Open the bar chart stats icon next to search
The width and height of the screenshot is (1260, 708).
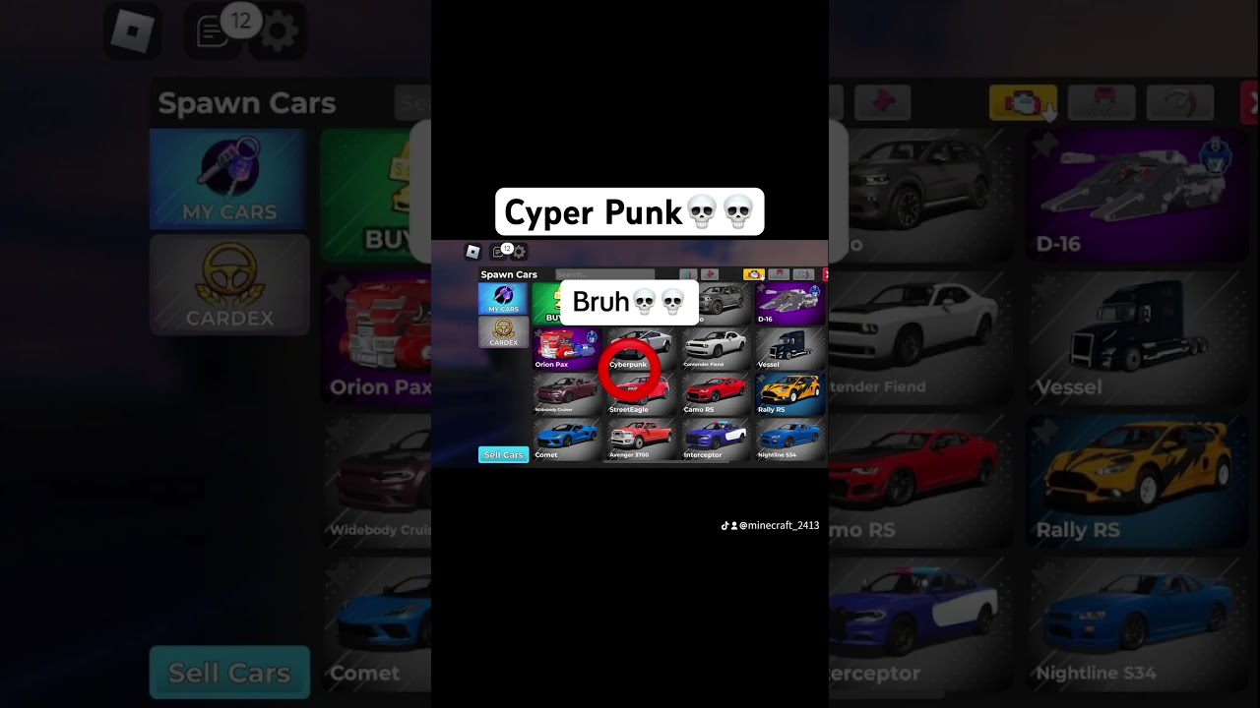(688, 274)
